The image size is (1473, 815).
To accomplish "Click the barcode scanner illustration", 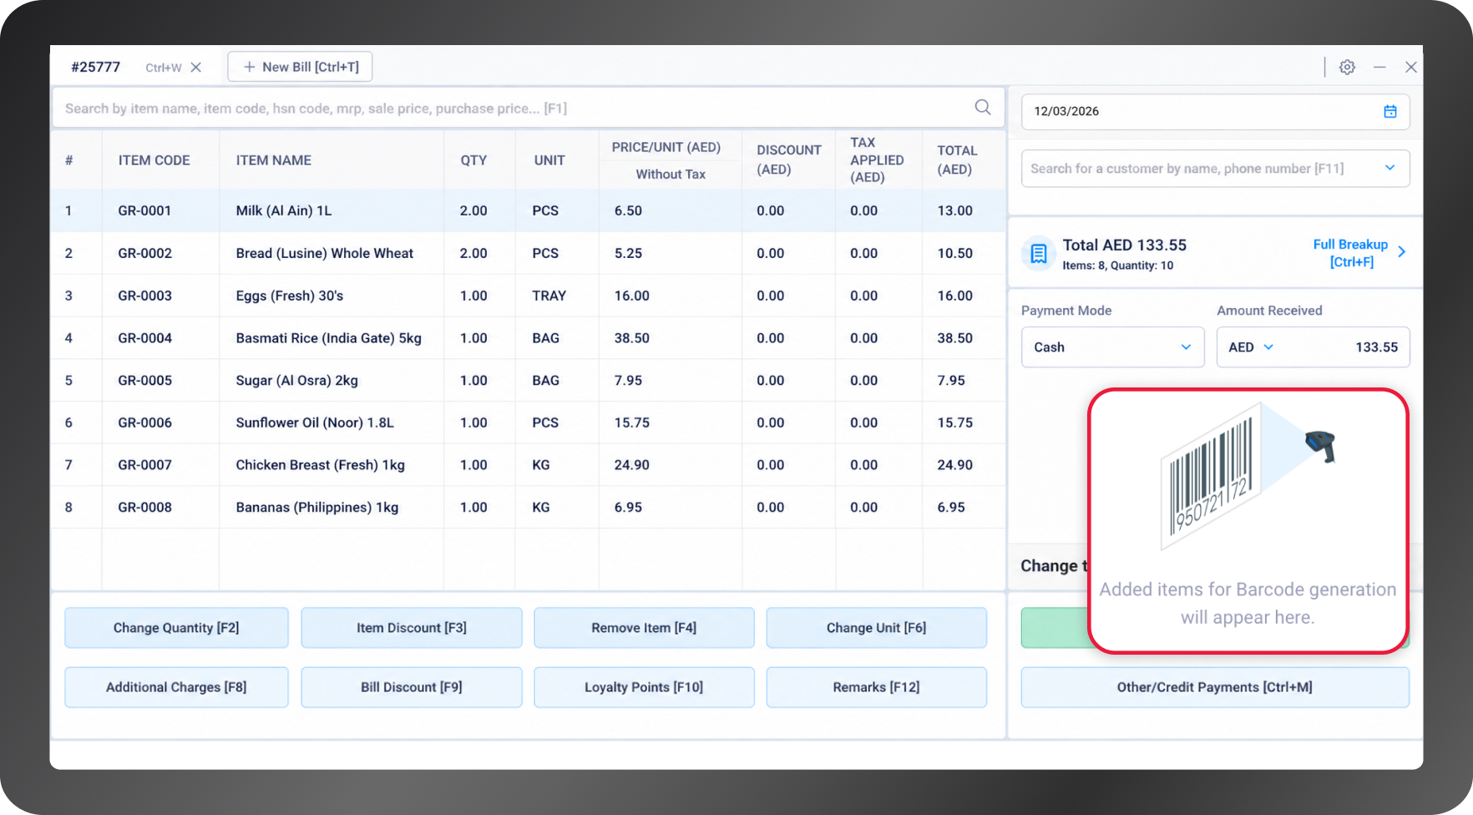I will (1248, 476).
